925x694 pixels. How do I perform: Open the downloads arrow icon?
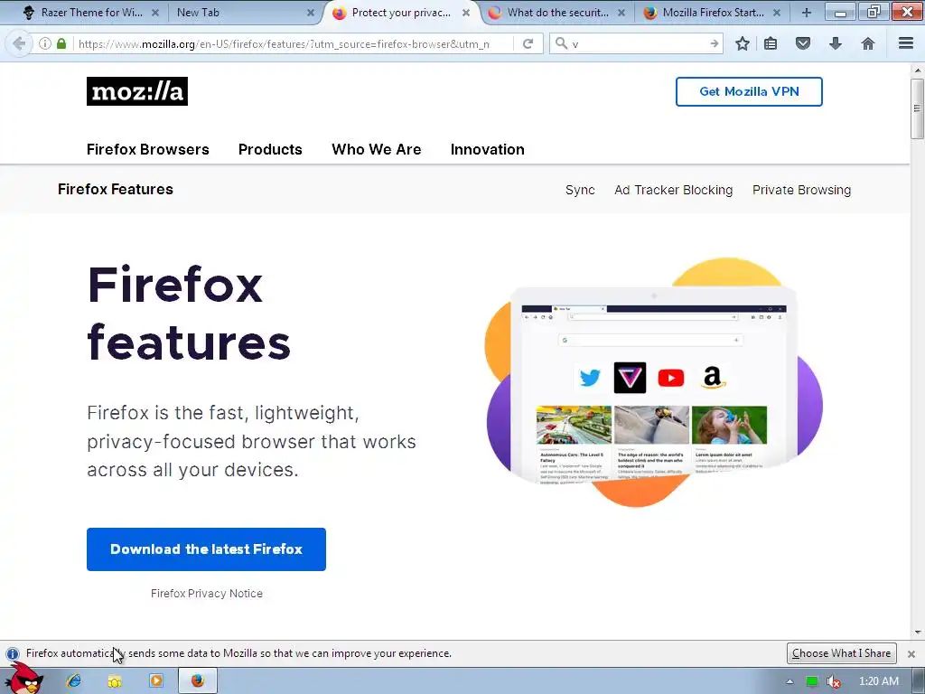click(x=836, y=43)
